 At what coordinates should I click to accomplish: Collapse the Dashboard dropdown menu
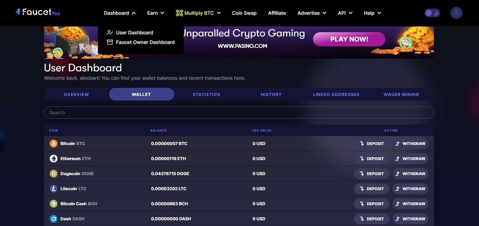click(120, 13)
